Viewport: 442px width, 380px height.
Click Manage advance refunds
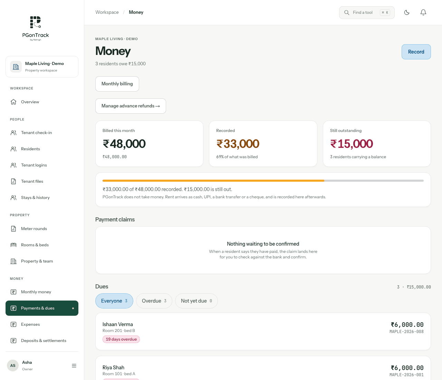coord(131,106)
